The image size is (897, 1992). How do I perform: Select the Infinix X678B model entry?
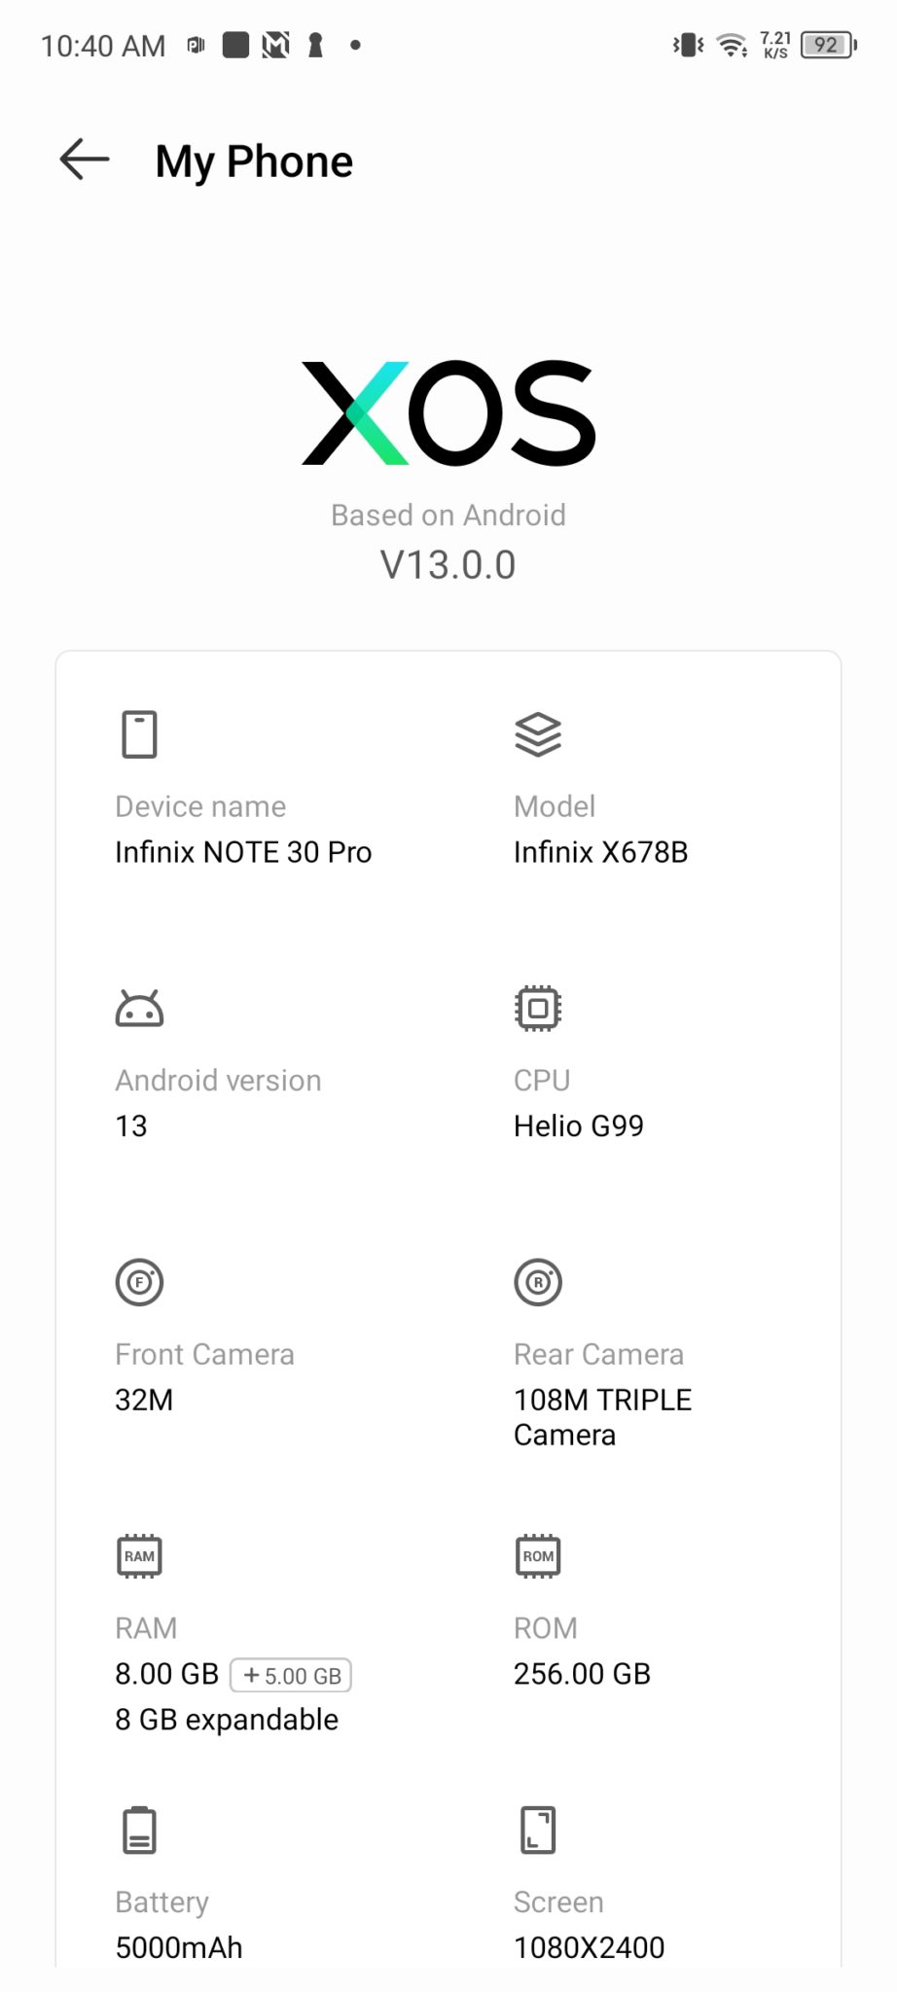click(x=600, y=852)
